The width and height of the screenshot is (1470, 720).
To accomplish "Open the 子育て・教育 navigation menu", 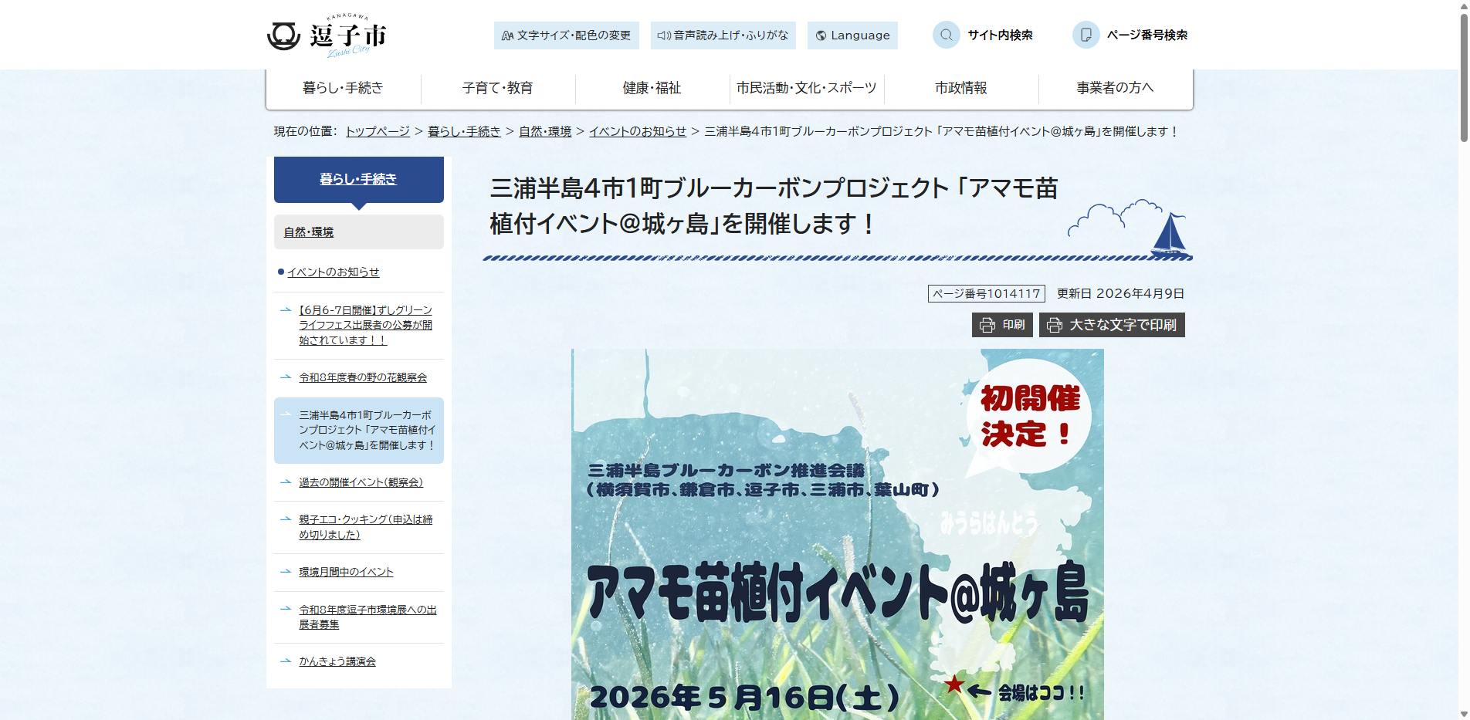I will coord(497,88).
